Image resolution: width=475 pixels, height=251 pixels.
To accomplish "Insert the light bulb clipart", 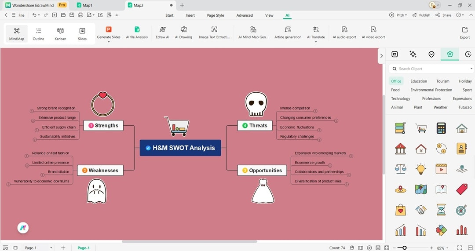I will (421, 169).
